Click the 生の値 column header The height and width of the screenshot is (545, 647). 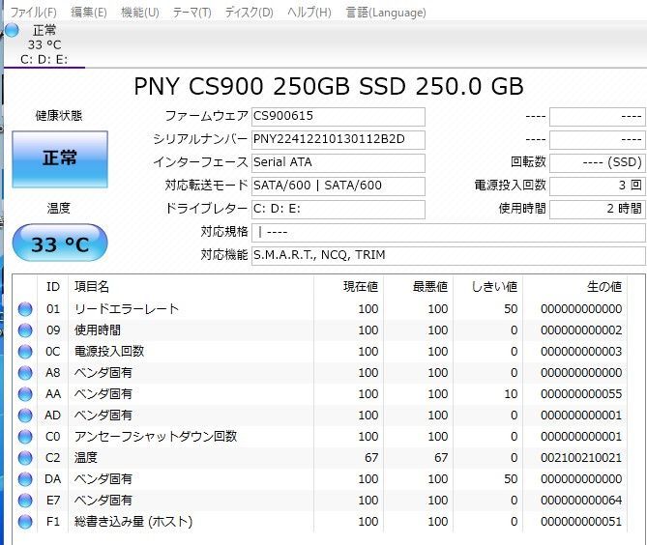pos(575,287)
